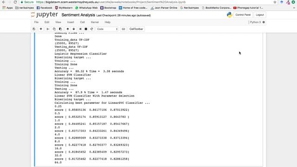
Task: Open the Help menu
Action: click(108, 22)
